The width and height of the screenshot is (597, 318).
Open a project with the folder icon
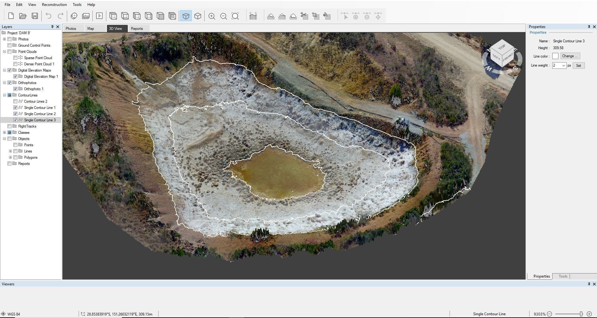click(x=23, y=16)
